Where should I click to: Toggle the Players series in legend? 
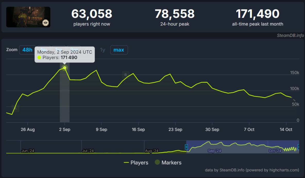(x=136, y=163)
